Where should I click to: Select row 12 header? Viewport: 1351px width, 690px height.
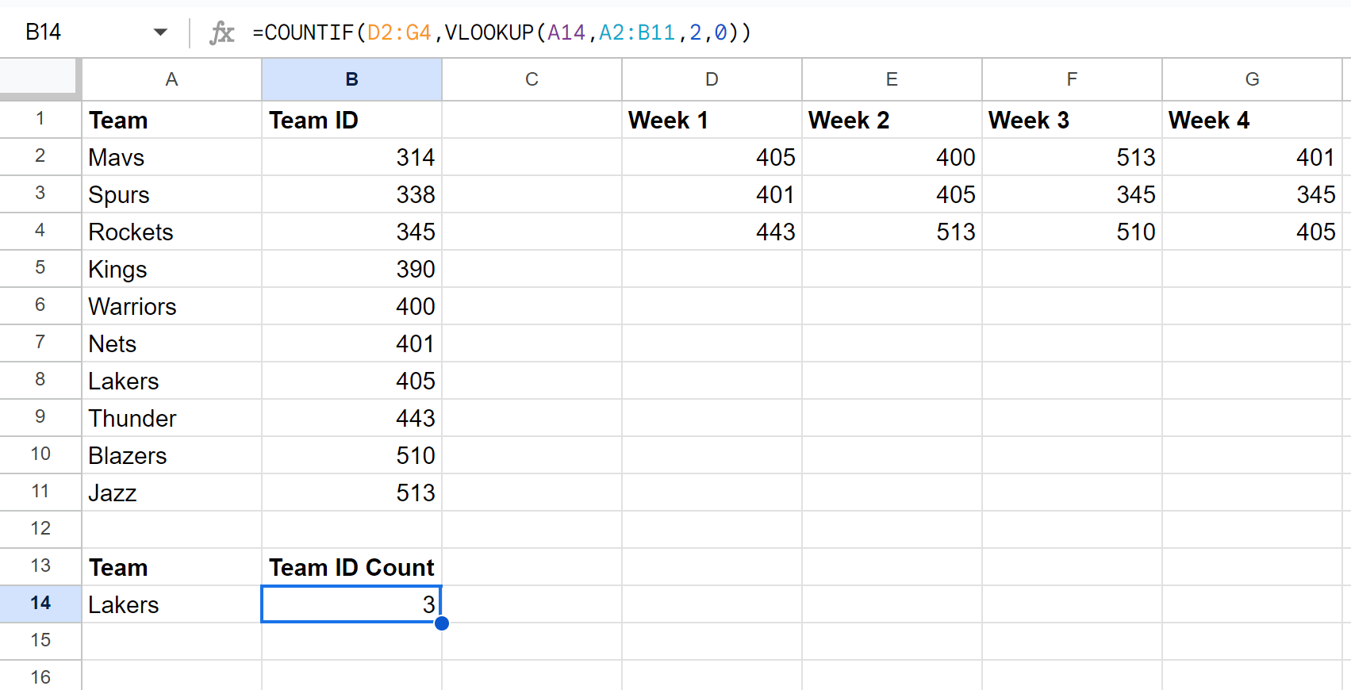(40, 529)
